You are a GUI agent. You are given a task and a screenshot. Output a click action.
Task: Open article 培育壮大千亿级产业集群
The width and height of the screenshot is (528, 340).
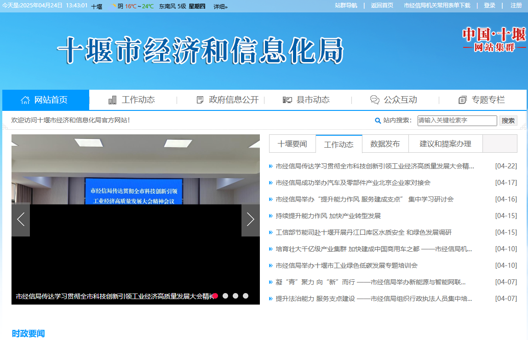tap(374, 249)
